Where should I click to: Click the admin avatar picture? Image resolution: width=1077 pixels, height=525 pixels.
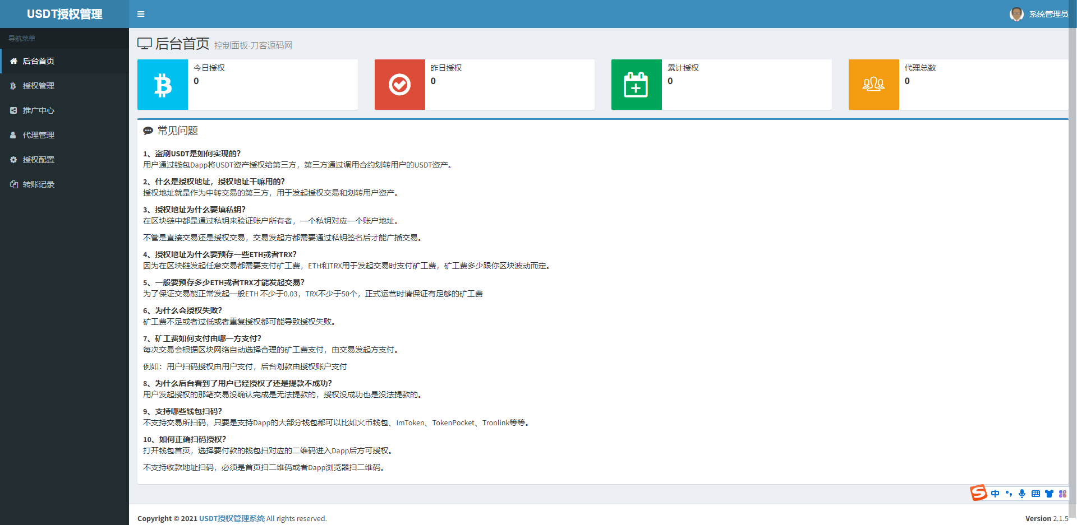(1016, 14)
